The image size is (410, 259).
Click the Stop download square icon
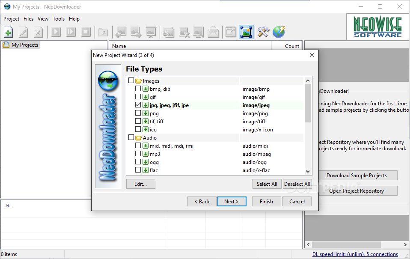pyautogui.click(x=86, y=32)
